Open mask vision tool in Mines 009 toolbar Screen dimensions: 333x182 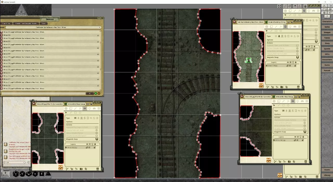(x=295, y=27)
